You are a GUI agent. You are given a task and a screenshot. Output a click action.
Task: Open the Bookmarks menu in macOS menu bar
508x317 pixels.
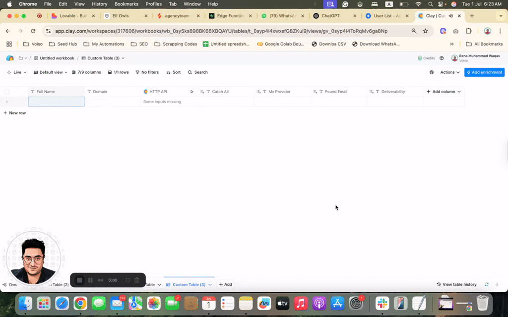126,4
